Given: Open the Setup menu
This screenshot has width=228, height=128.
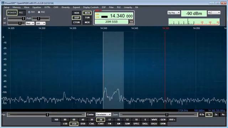Looking at the screenshot, I should [x=6, y=7].
